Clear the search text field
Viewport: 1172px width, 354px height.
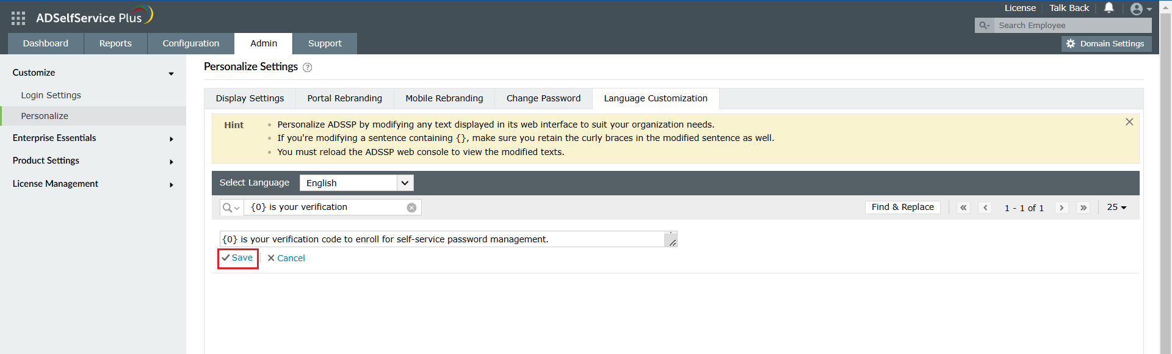click(412, 208)
